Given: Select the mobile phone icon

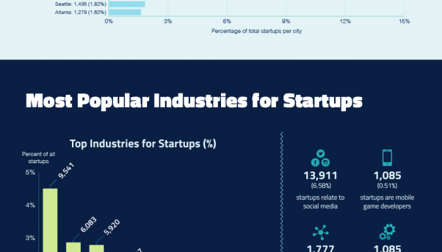Looking at the screenshot, I should tap(387, 157).
